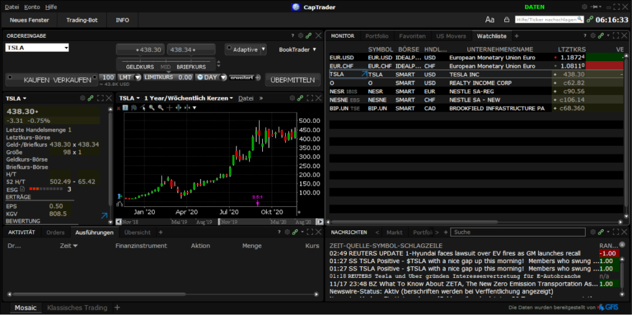Click the blue arrow in TSLA quote panel
632x315 pixels.
(104, 216)
